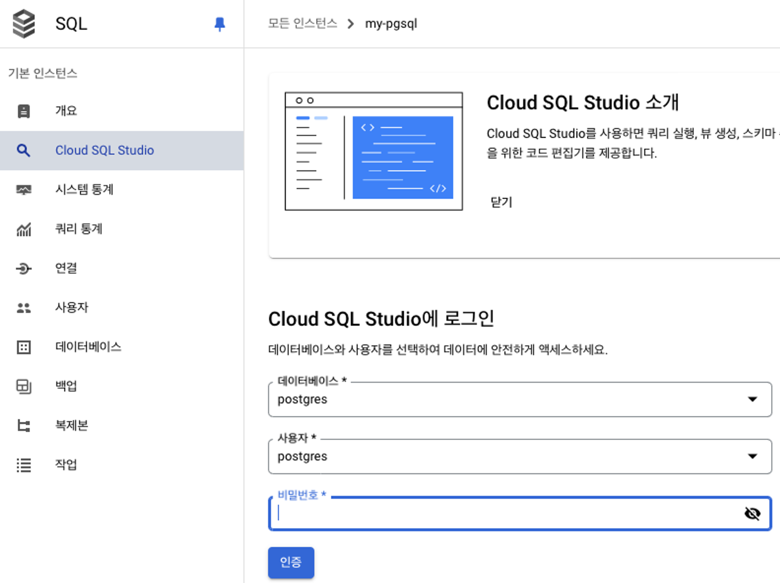This screenshot has width=780, height=583.
Task: Click the 연결 connection icon
Action: 24,268
